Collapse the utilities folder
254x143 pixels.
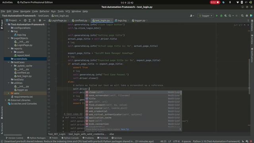coord(9,83)
